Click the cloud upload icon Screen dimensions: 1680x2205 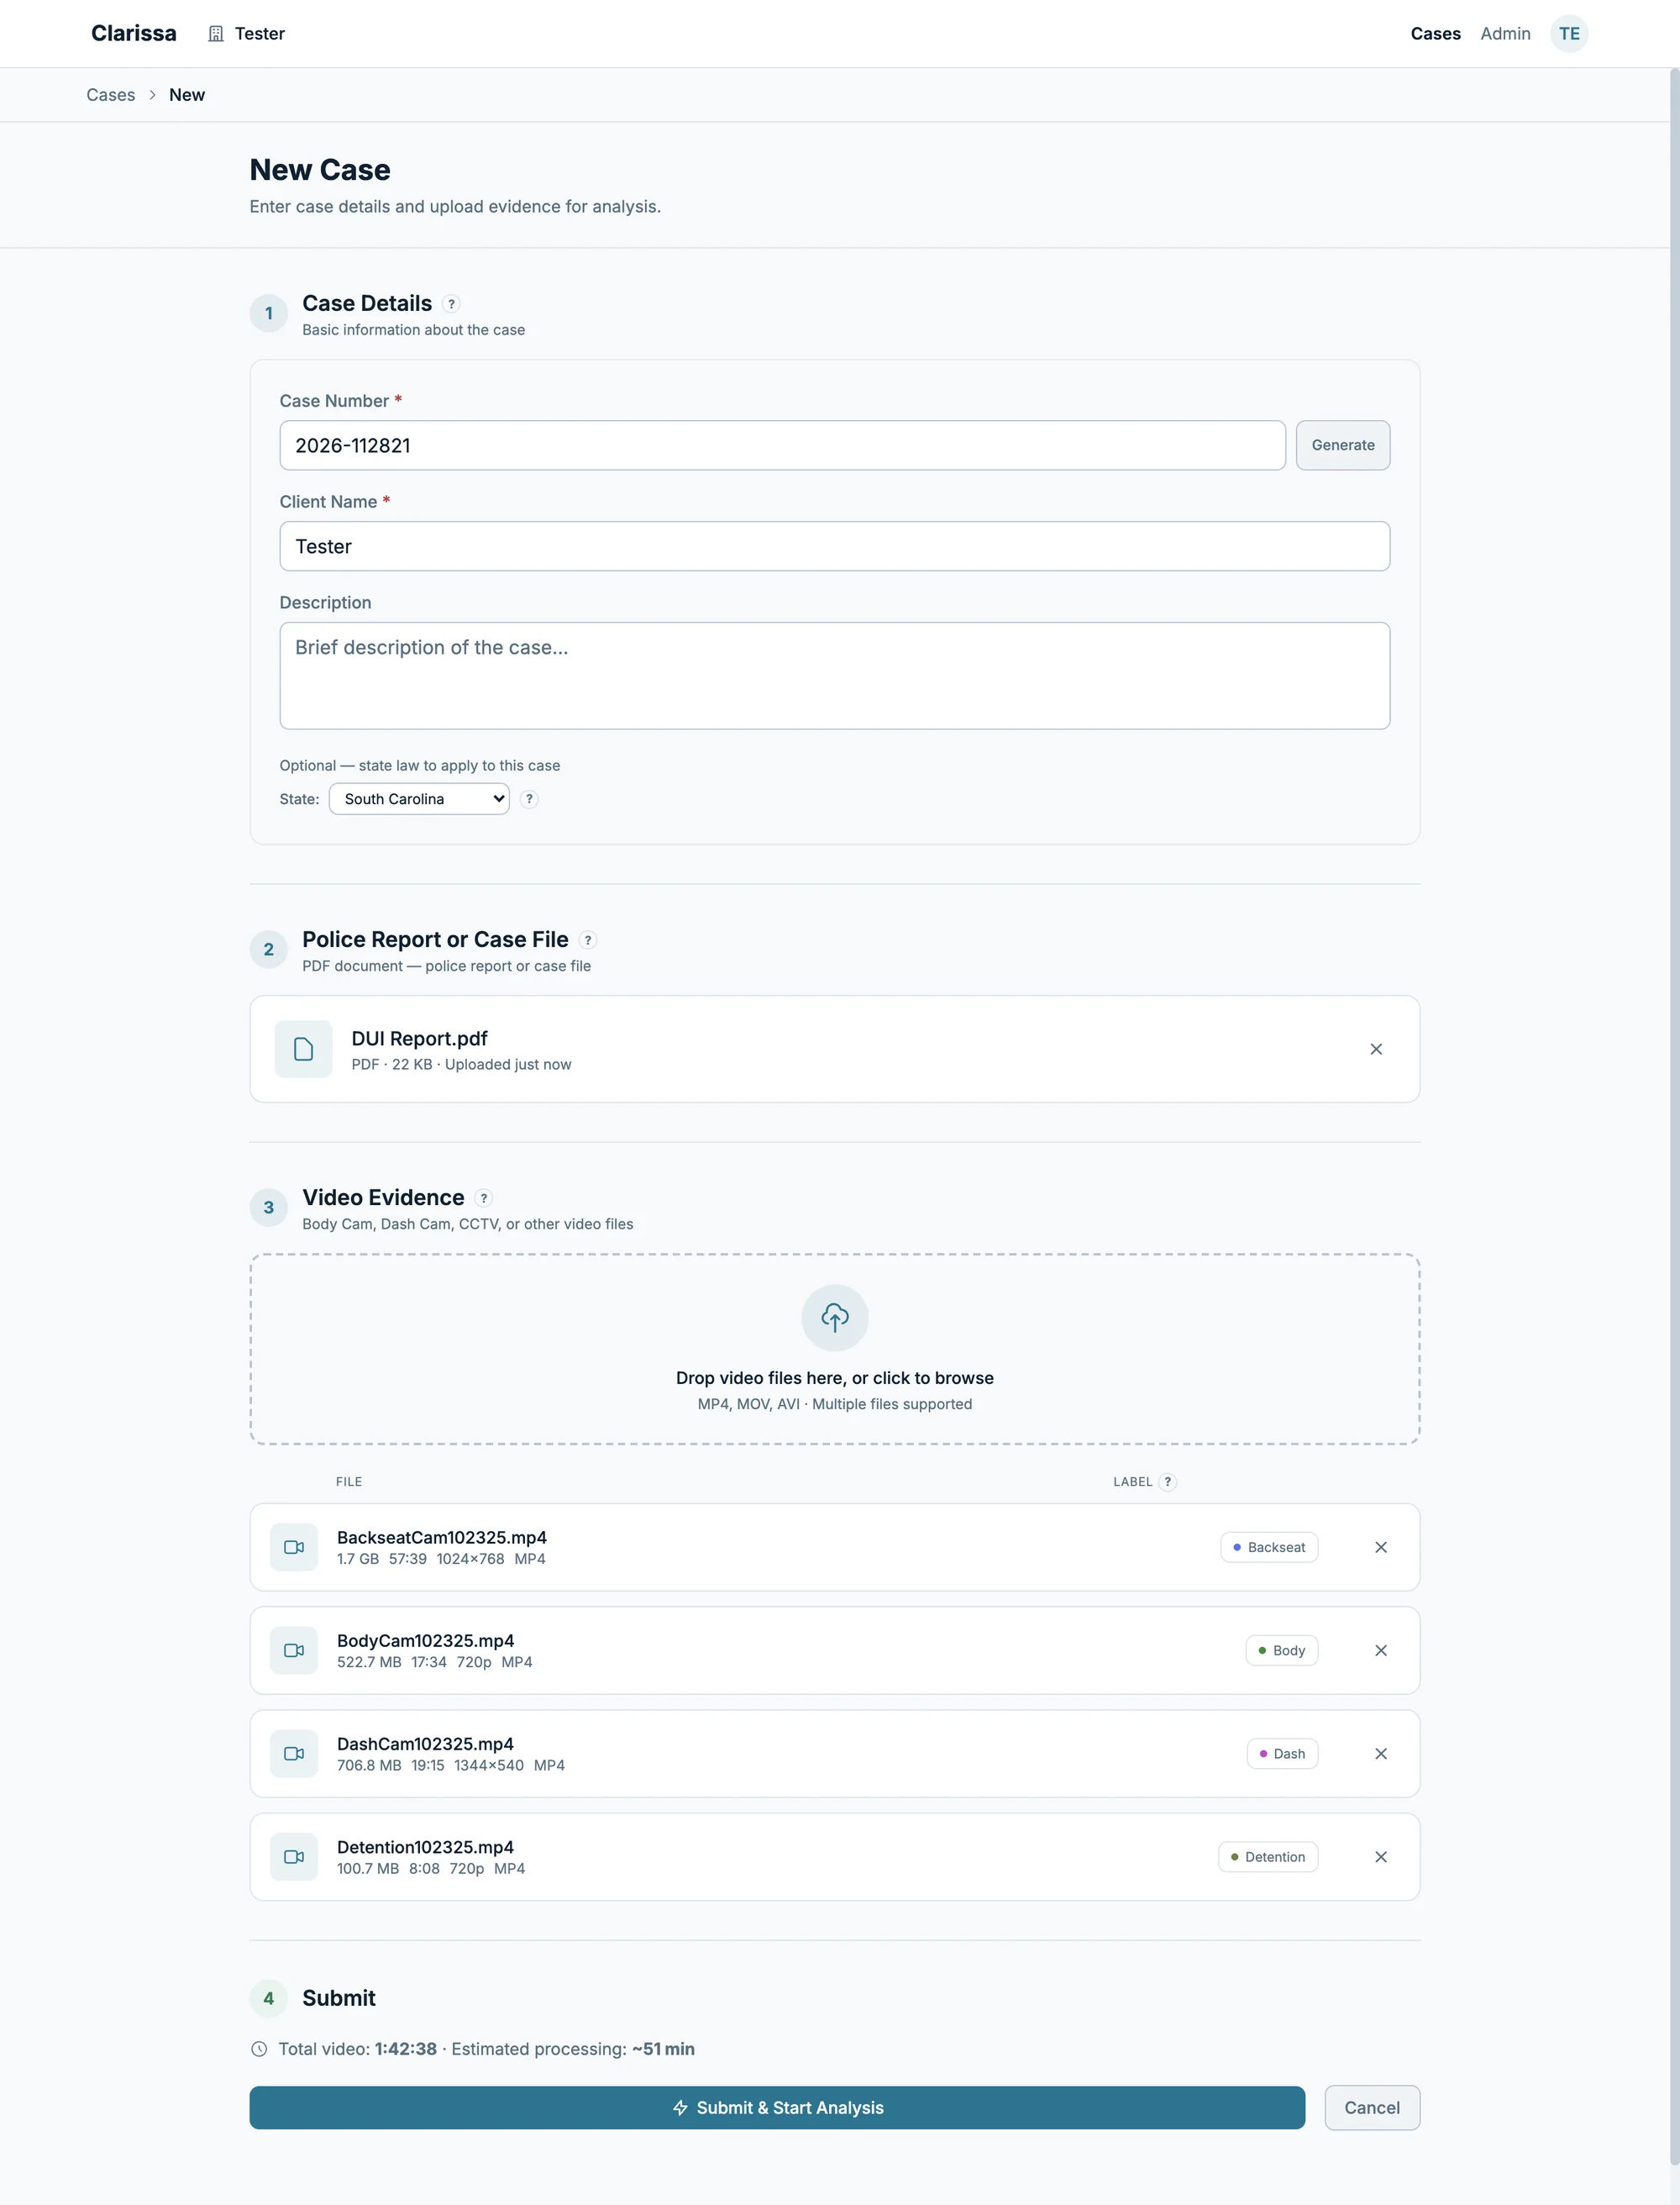835,1318
